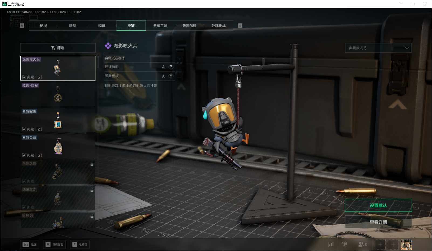Click the second empty squad slot plus
432x251 pixels.
coord(393,245)
